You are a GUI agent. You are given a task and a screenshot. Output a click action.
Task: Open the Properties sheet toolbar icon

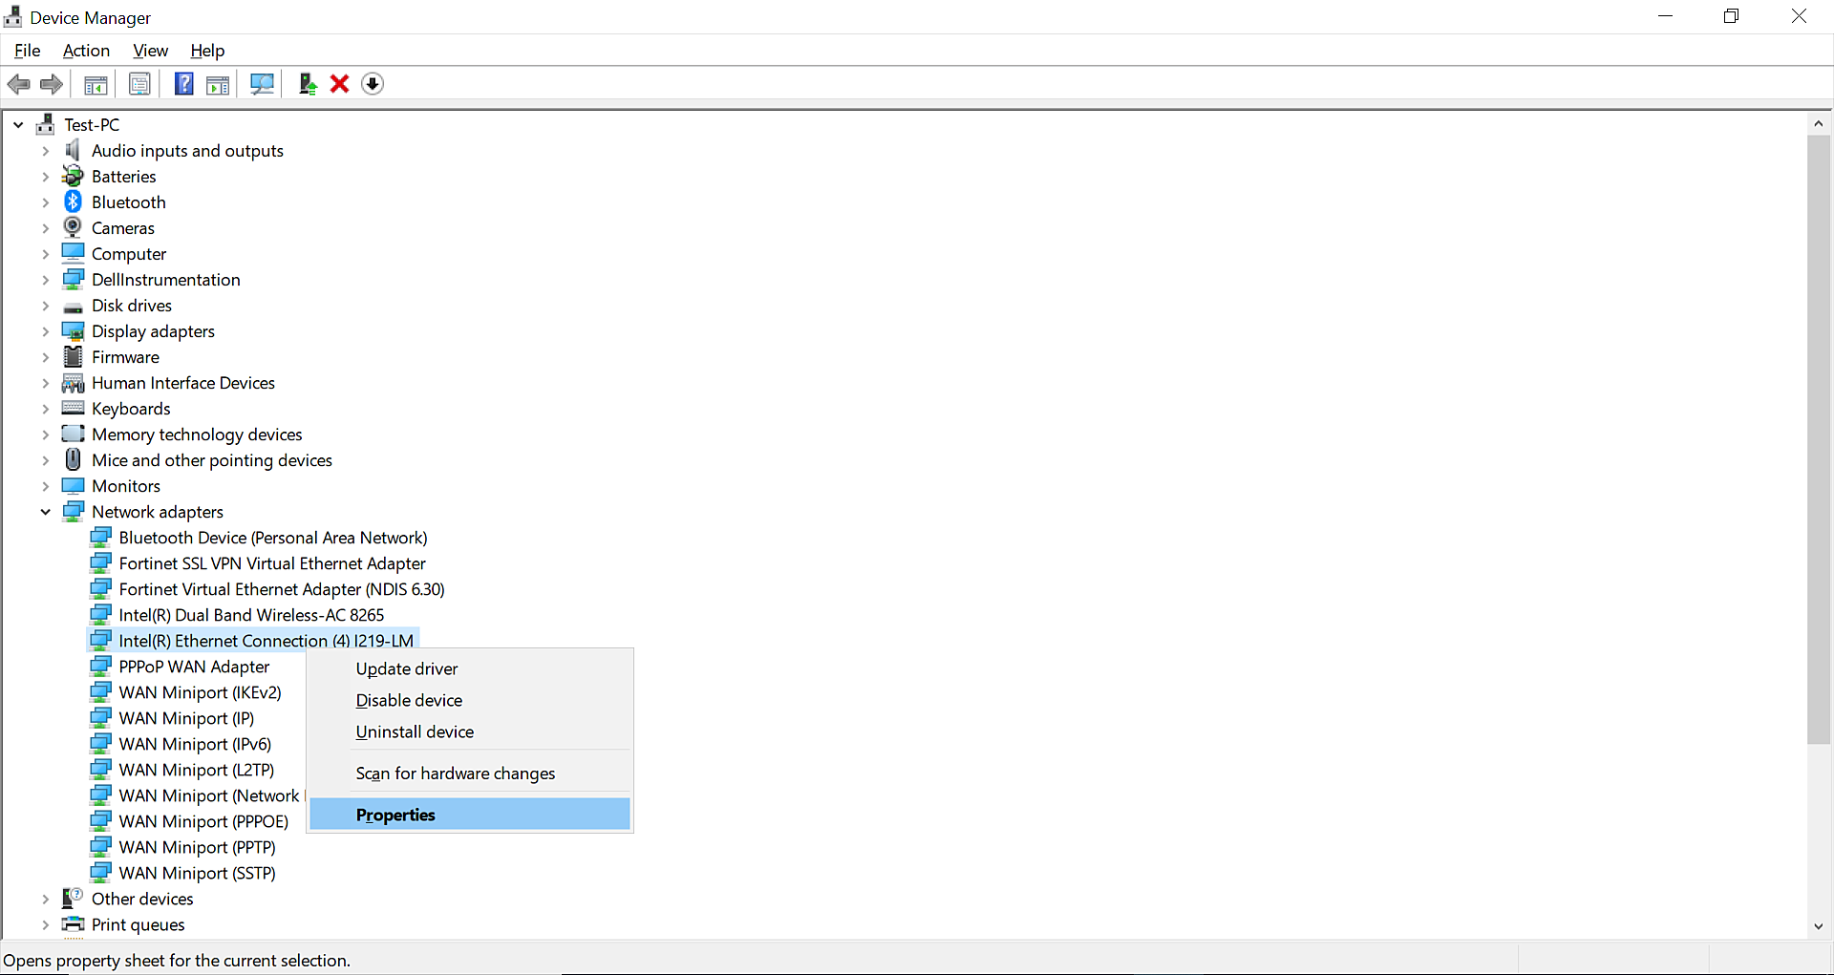pyautogui.click(x=139, y=84)
